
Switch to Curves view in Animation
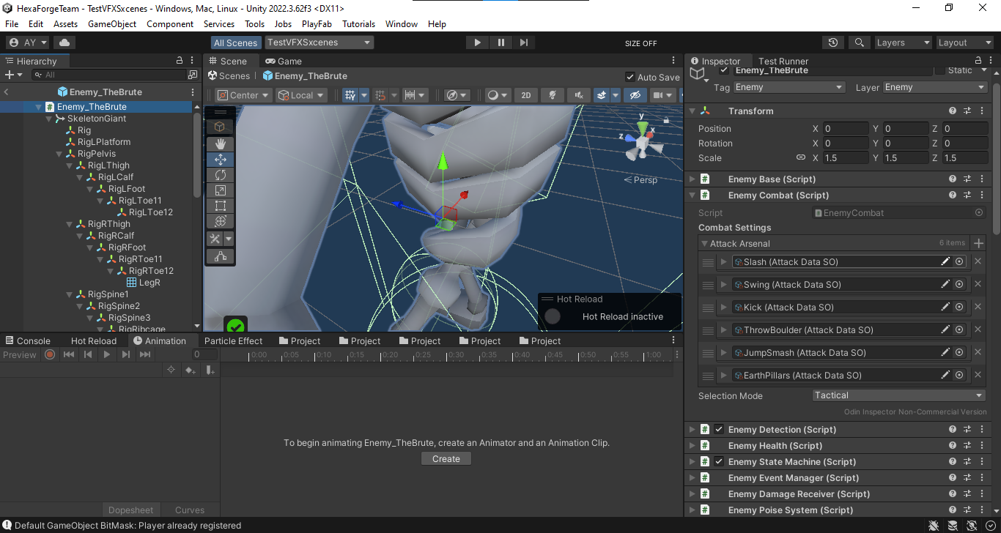tap(190, 510)
